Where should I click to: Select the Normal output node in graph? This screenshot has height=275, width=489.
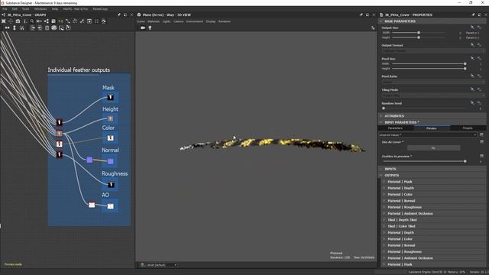click(110, 161)
